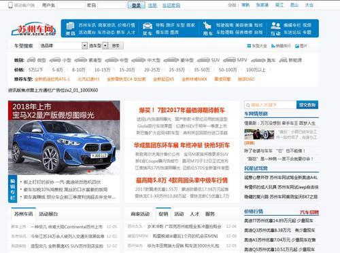Choose the 35-50万 price filter

click(202, 70)
